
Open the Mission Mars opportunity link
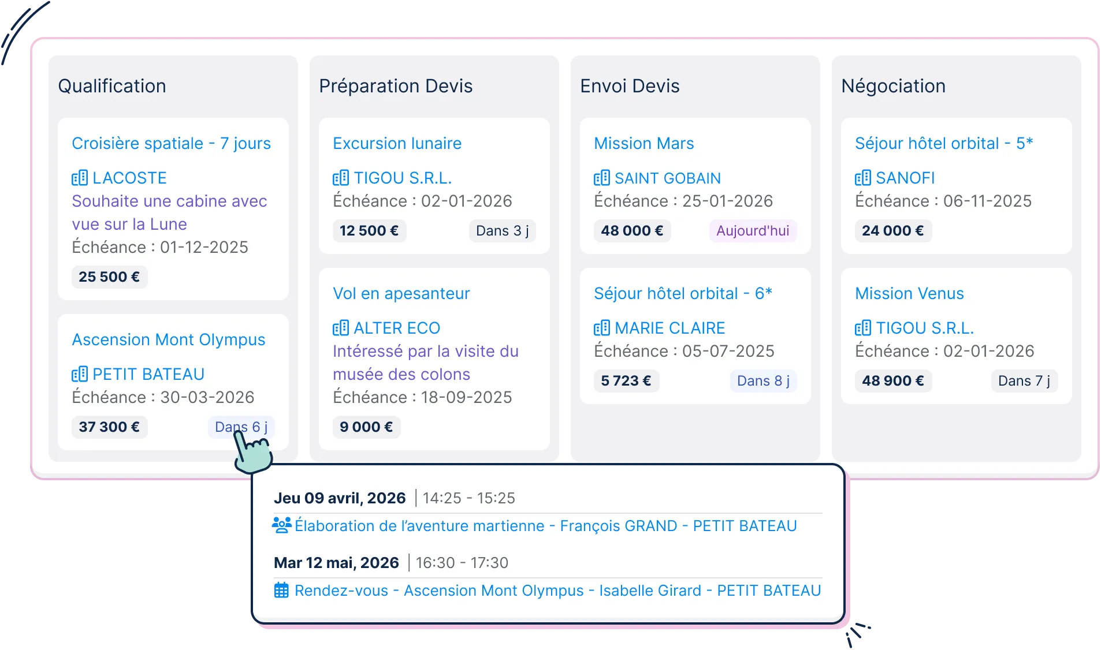tap(643, 143)
